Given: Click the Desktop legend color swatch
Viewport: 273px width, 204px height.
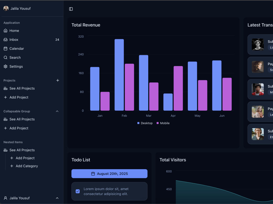Looking at the screenshot, I should tap(138, 123).
